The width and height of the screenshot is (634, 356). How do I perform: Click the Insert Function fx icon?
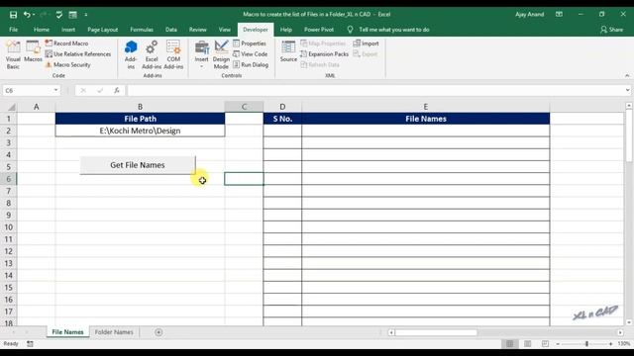coord(117,90)
